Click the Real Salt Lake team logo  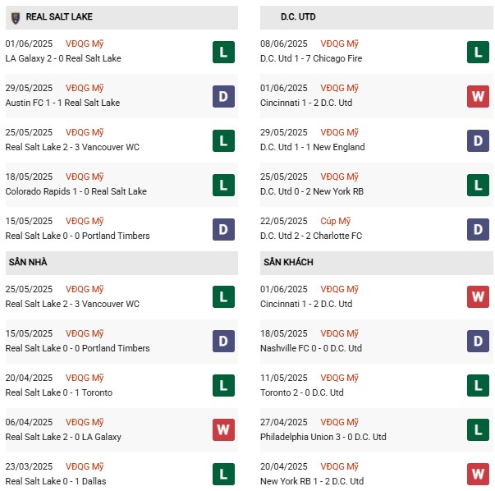(14, 17)
